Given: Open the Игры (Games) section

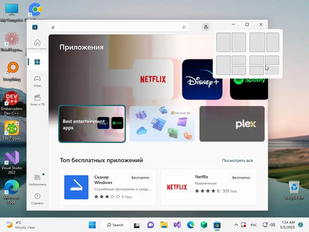Looking at the screenshot, I should (37, 81).
